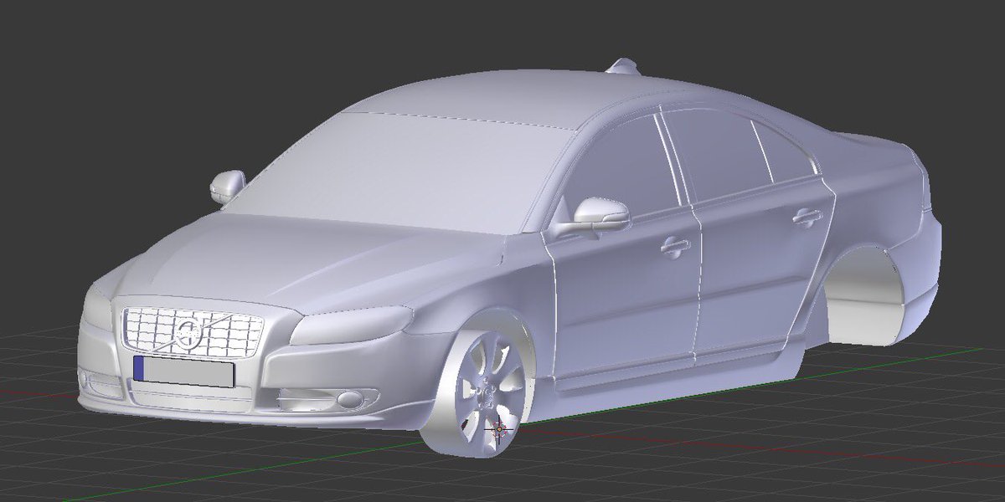This screenshot has height=502, width=1005.
Task: Select the far-side wing mirror beside windshield
Action: click(226, 186)
